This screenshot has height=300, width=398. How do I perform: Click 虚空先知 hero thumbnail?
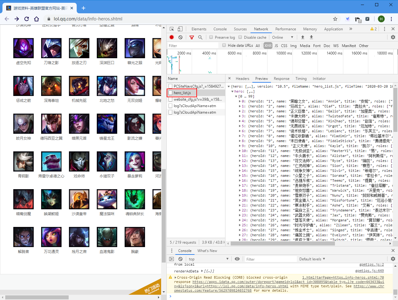click(24, 48)
